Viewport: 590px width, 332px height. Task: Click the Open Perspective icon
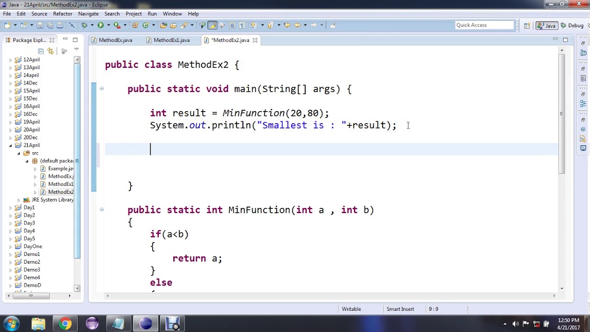527,25
